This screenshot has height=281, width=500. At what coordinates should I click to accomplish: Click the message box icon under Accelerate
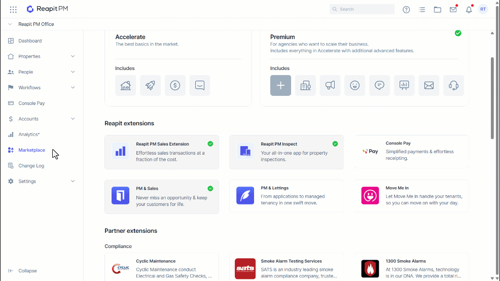[x=200, y=86]
